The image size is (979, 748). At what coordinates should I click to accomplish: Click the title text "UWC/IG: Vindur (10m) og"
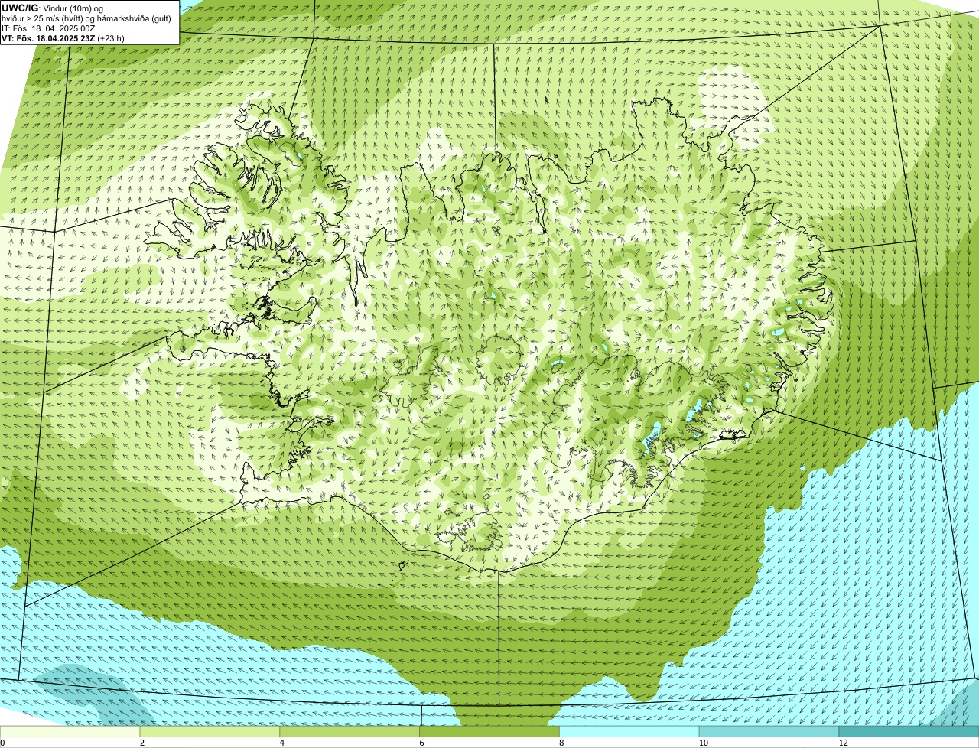[52, 8]
